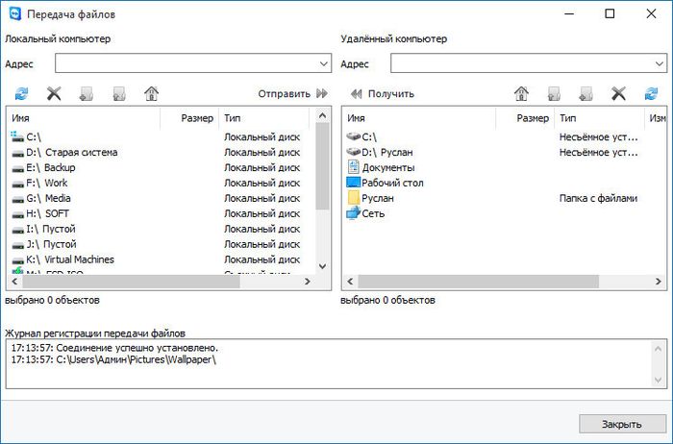Click the remote computer home icon

[x=521, y=94]
